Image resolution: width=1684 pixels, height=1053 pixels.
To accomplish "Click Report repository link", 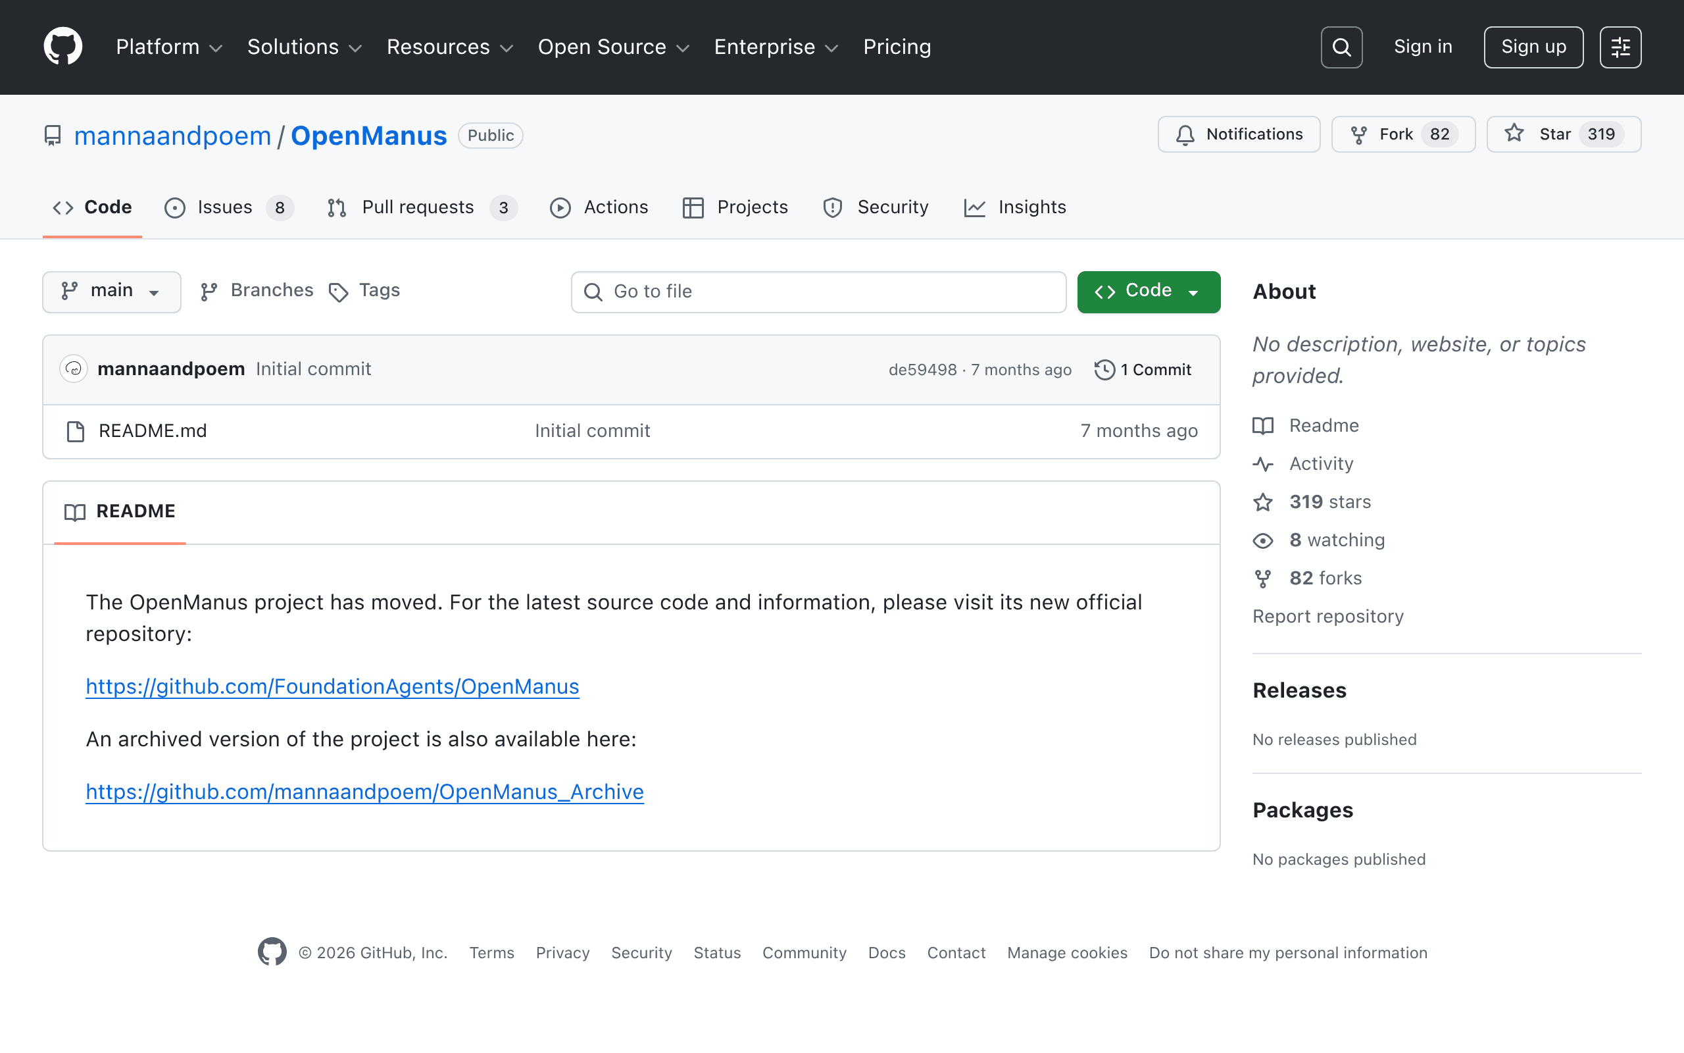I will pyautogui.click(x=1327, y=617).
